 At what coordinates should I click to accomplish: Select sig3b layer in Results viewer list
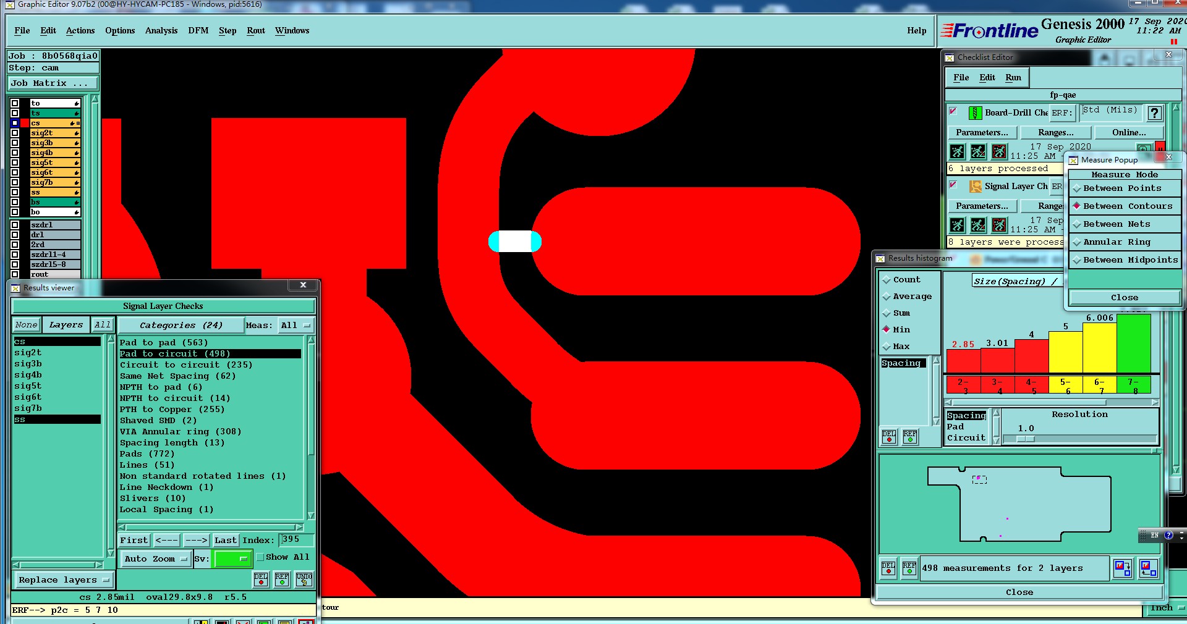[57, 364]
